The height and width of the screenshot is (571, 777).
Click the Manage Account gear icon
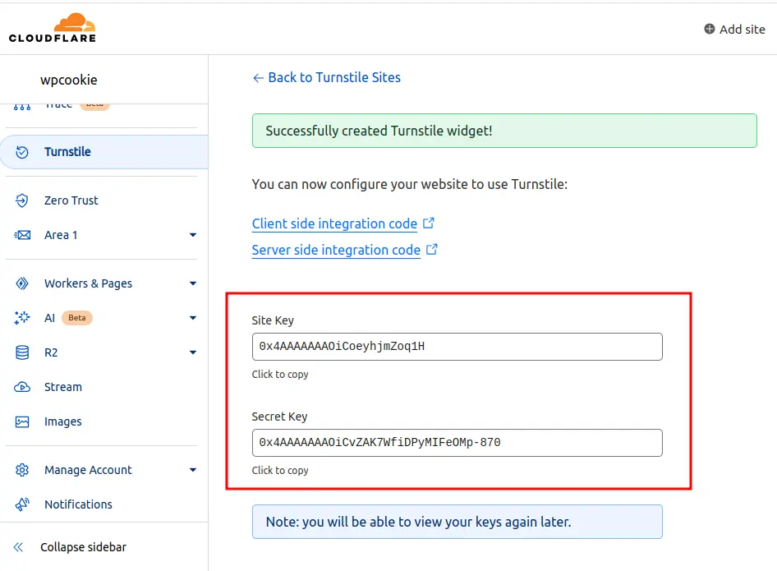click(22, 470)
